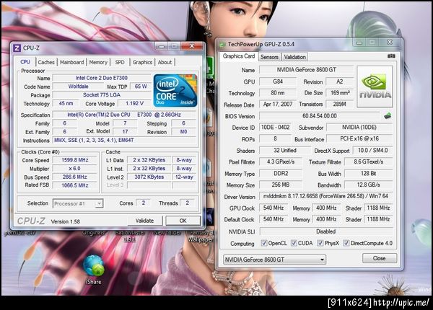The height and width of the screenshot is (310, 433).
Task: Click the Validate button in CPU-Z
Action: (145, 221)
